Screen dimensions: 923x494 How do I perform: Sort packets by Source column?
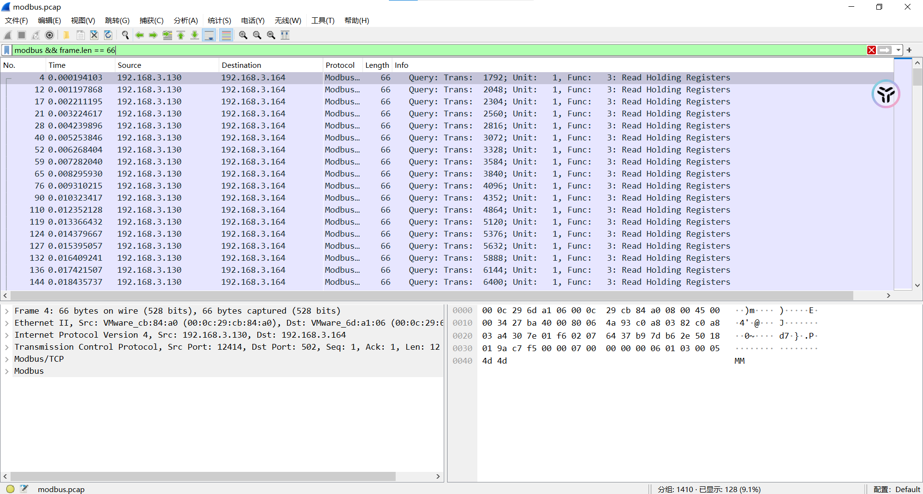coord(167,65)
